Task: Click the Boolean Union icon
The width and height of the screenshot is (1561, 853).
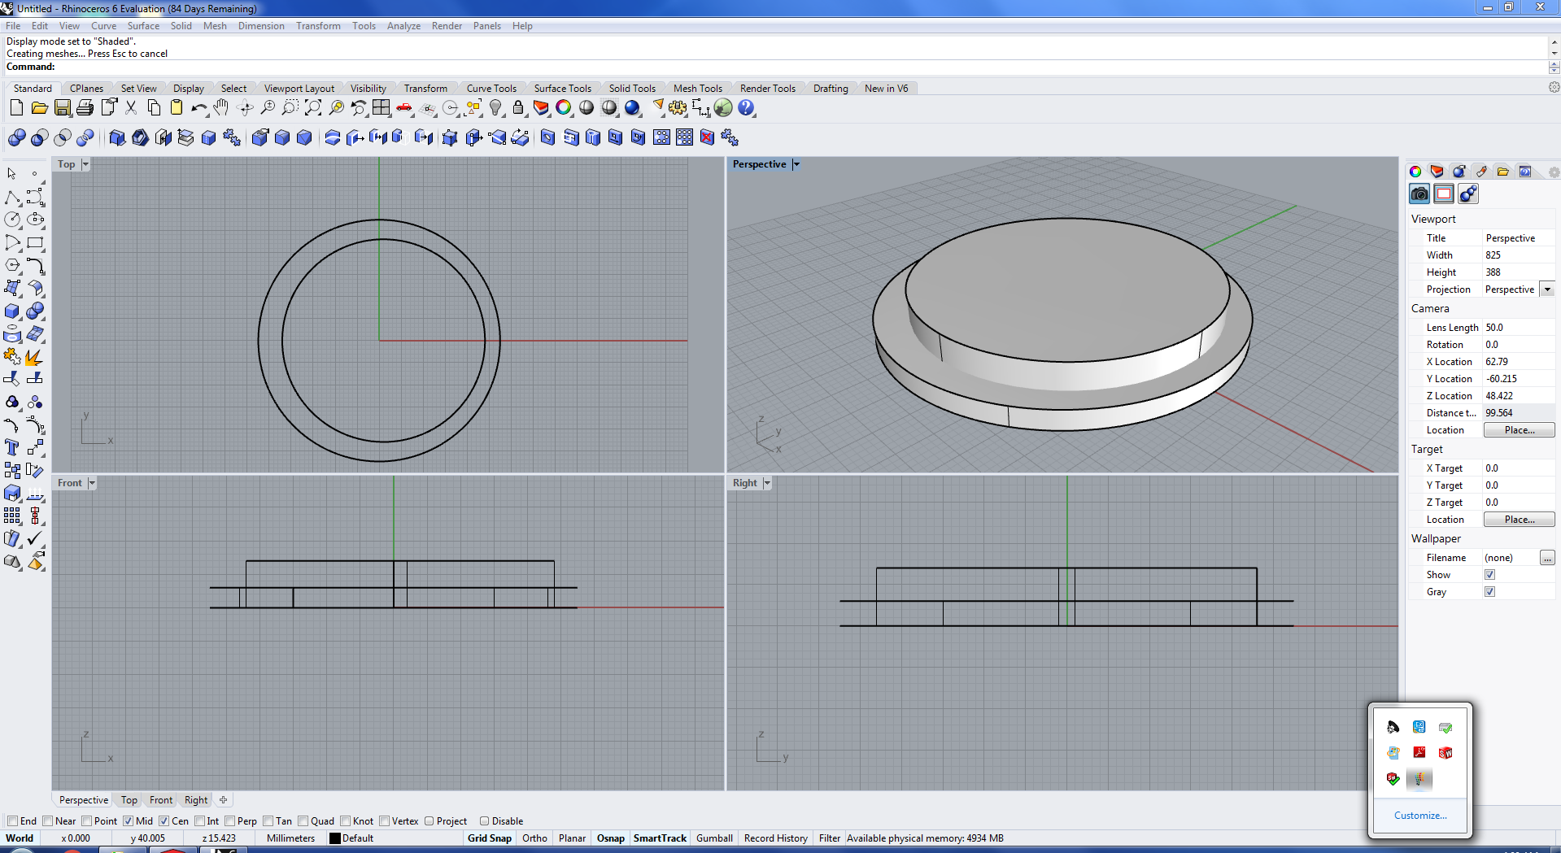Action: tap(16, 137)
